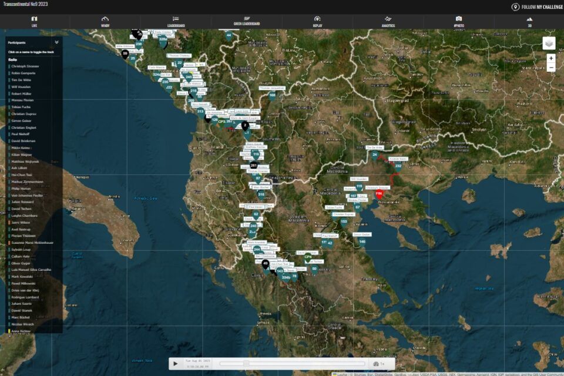Open the #Photo tab

point(459,22)
